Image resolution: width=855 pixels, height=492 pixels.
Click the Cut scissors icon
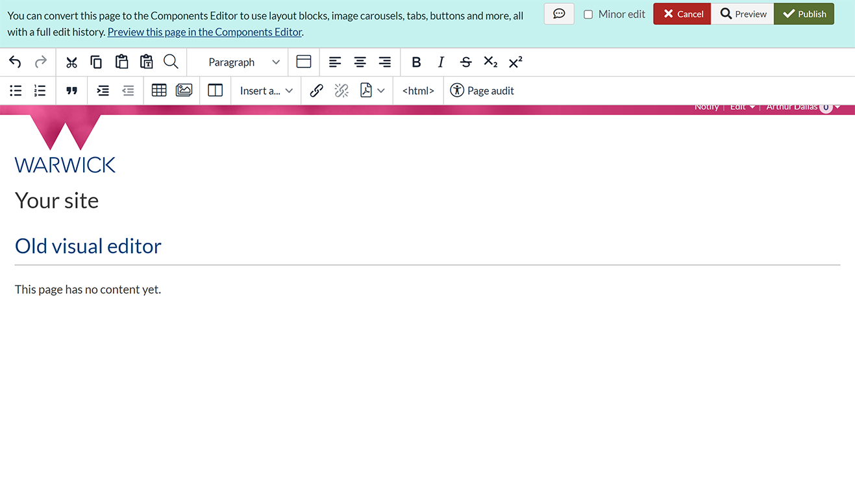[x=71, y=62]
